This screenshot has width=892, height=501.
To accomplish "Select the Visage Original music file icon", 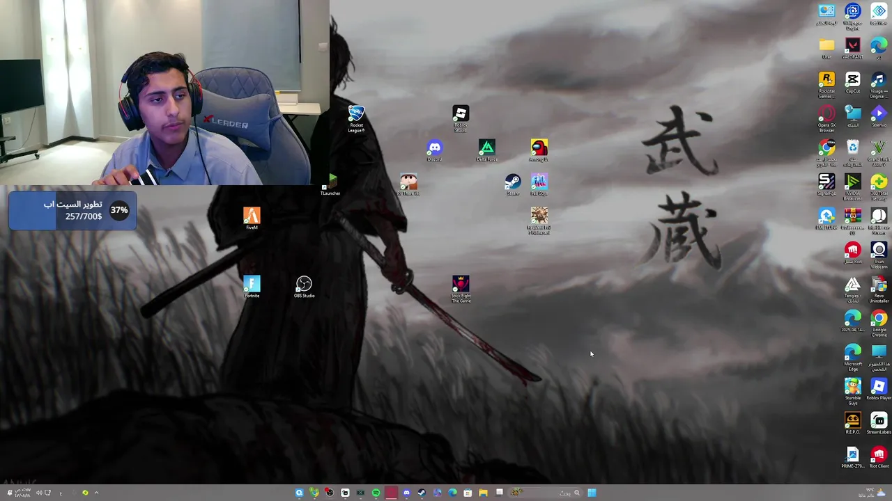I will (x=879, y=85).
